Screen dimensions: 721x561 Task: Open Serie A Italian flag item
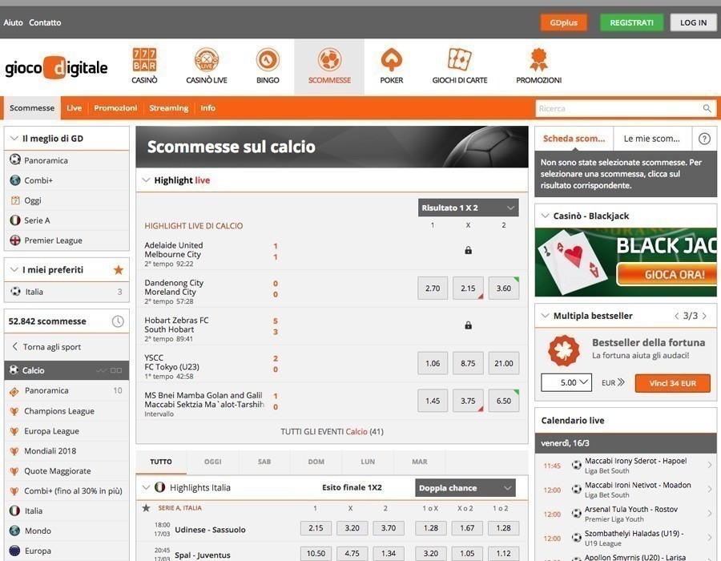coord(66,220)
